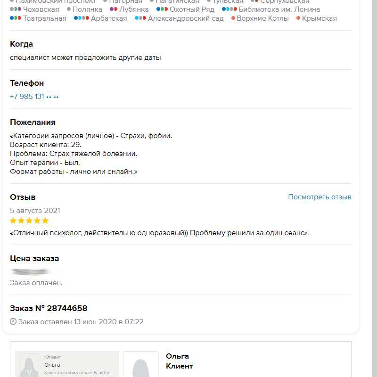Image resolution: width=377 pixels, height=377 pixels.
Task: Open the Посмотреть отзыв link
Action: click(x=320, y=197)
